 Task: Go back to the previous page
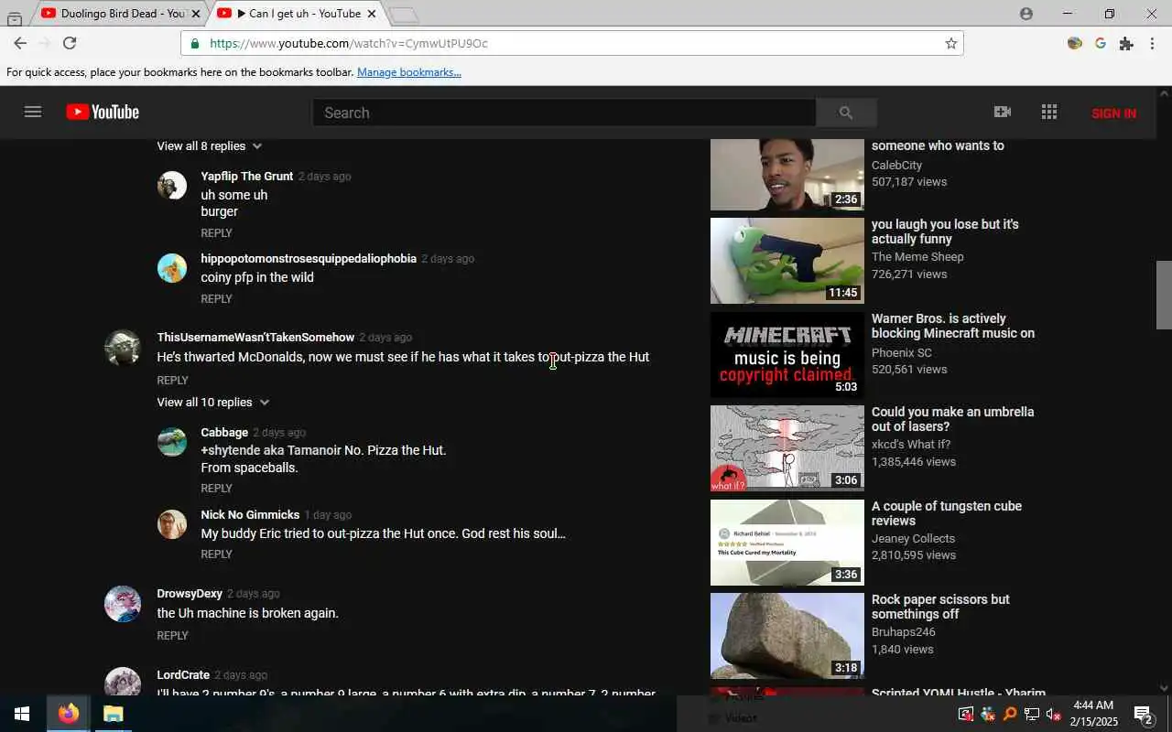coord(20,43)
